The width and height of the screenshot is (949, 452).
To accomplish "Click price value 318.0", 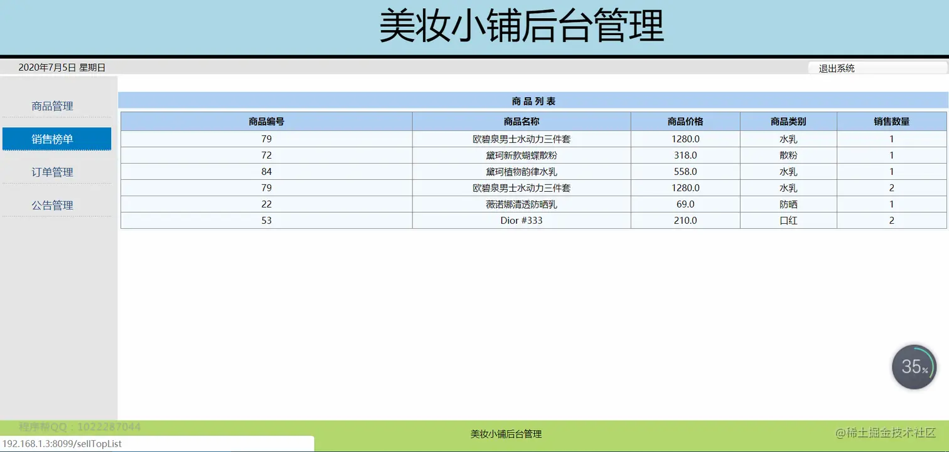I will click(685, 155).
